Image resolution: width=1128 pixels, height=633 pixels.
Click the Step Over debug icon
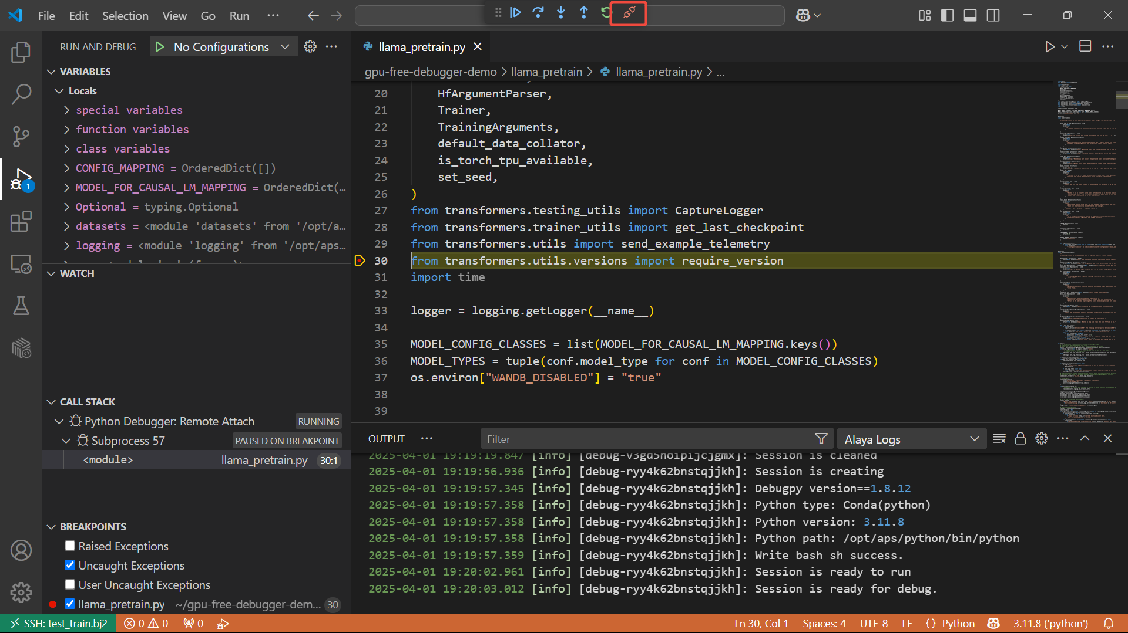click(538, 13)
